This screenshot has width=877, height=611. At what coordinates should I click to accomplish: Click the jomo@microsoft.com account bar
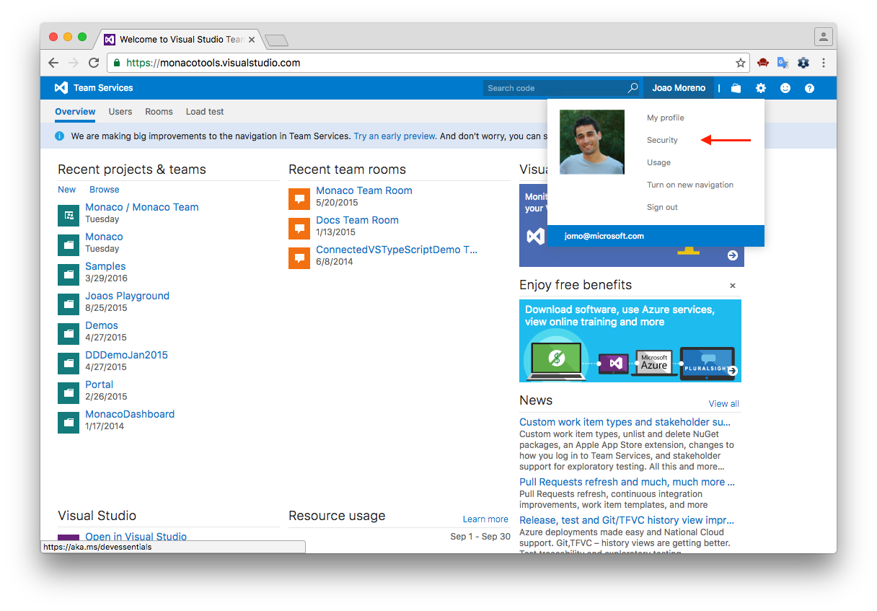(x=656, y=236)
